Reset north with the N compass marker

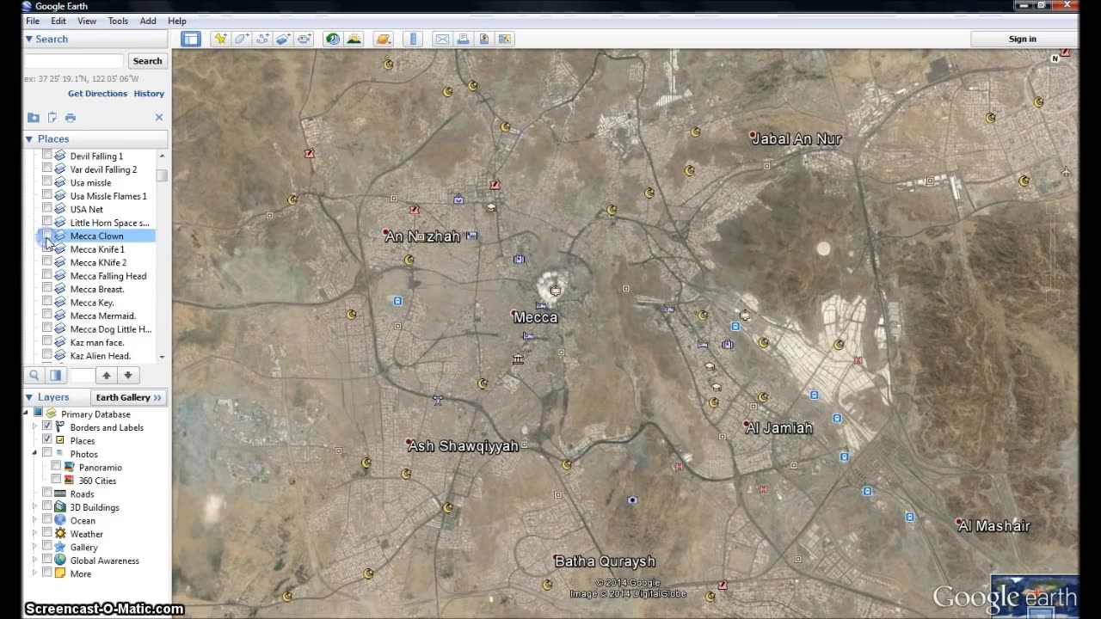pyautogui.click(x=1055, y=58)
